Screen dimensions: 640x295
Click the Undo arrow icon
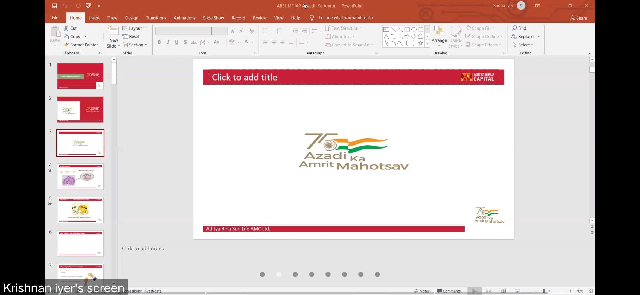tap(65, 6)
